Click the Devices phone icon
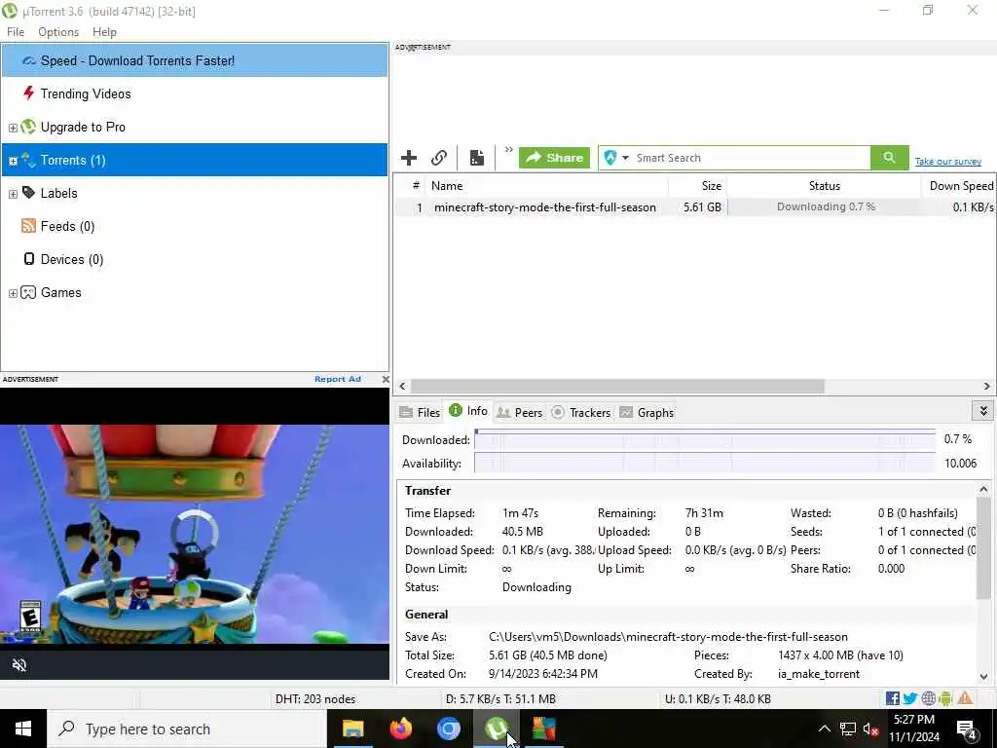 [x=28, y=259]
